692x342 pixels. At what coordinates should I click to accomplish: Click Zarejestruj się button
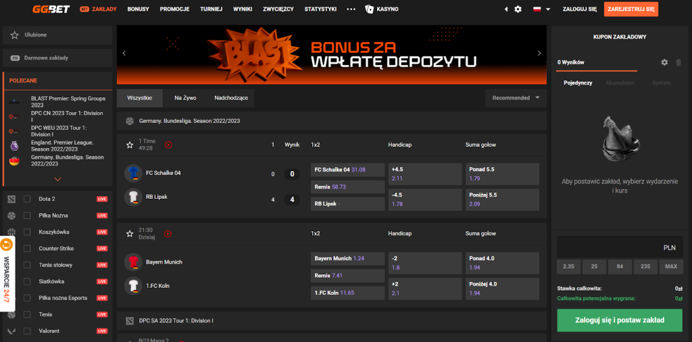(x=631, y=9)
